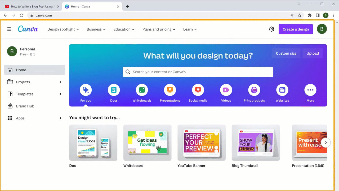The height and width of the screenshot is (191, 339).
Task: Select the Websites category icon
Action: [282, 90]
